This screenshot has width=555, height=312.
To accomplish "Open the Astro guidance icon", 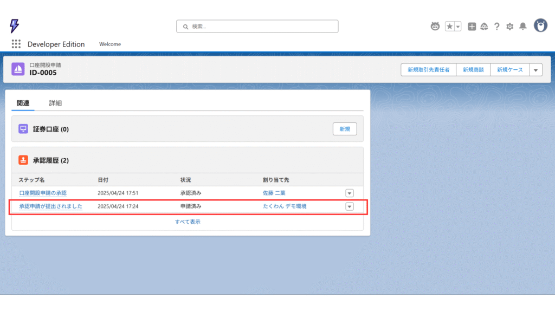I will (435, 26).
